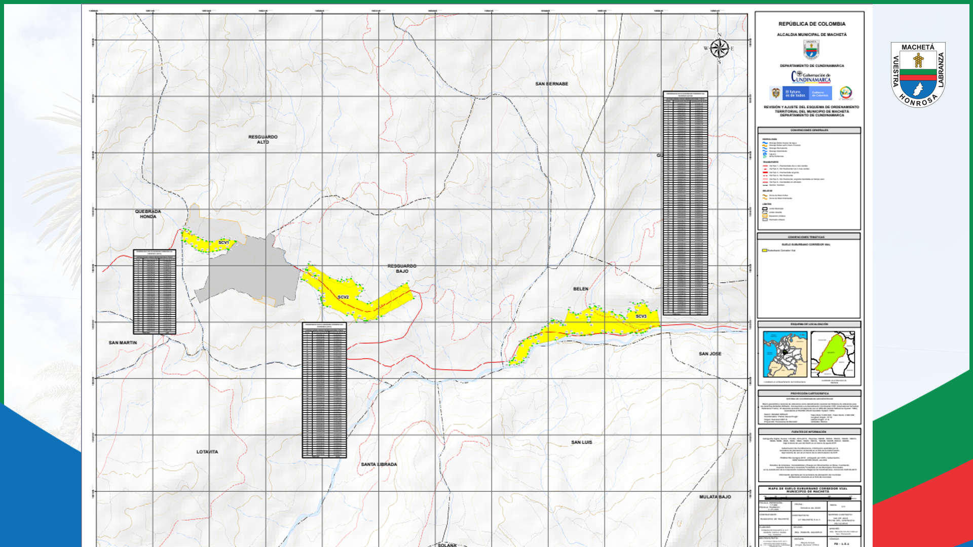Click the 'El futuro es de todos' banner
973x547 pixels.
801,93
